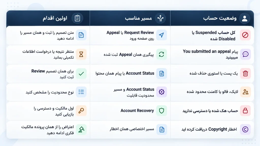Click the text کل حساب Suspended یا Disabled شده
The width and height of the screenshot is (260, 146).
[x=214, y=35]
